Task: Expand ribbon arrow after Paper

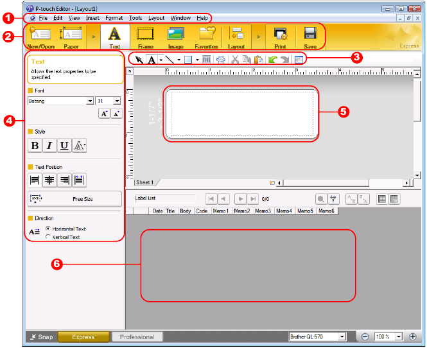Action: [94, 37]
